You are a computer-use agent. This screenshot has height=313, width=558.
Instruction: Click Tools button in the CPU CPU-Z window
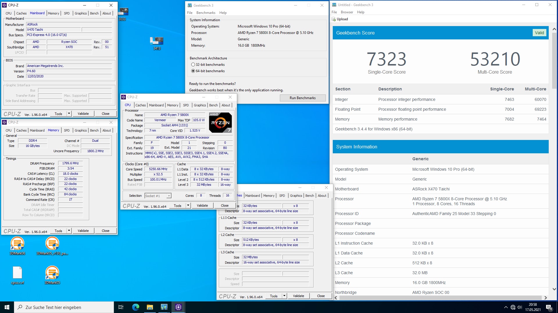tap(177, 205)
